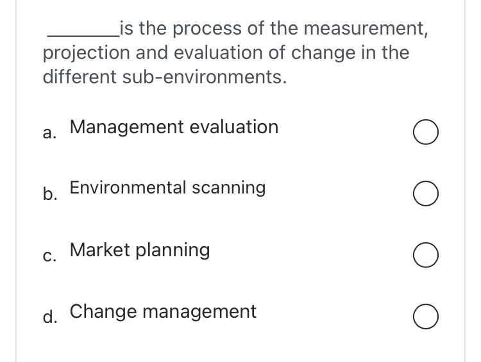Select the Management evaluation radio button
The height and width of the screenshot is (362, 481).
pyautogui.click(x=426, y=133)
